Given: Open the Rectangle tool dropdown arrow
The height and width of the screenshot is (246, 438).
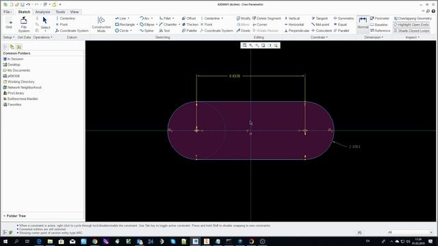Looking at the screenshot, I should point(137,25).
